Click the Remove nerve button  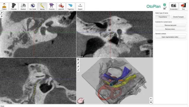pos(170,29)
